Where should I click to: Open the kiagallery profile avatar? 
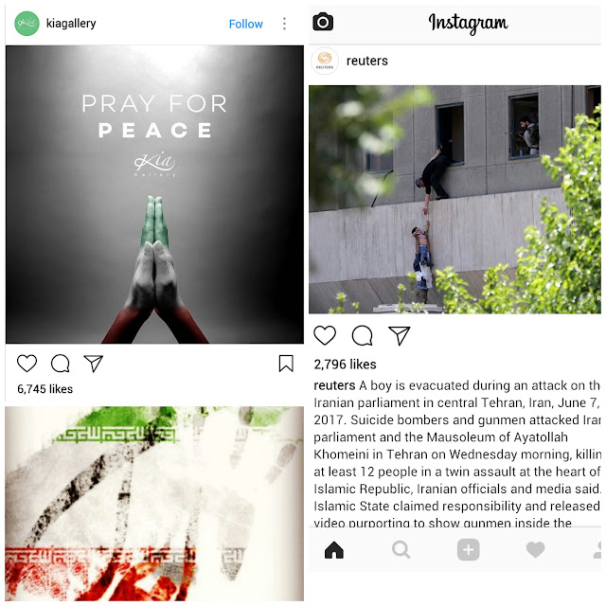(27, 24)
